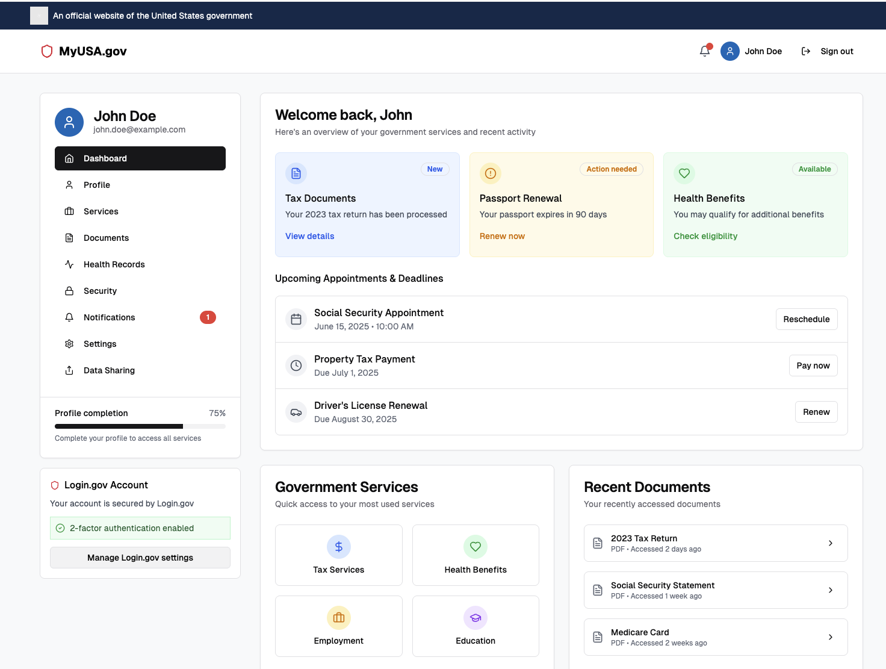Click the profile completion progress bar
Viewport: 886px width, 669px height.
click(x=140, y=426)
